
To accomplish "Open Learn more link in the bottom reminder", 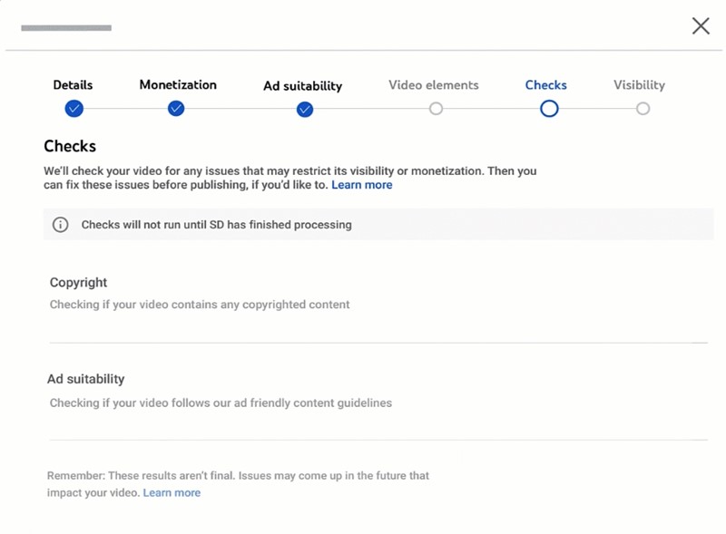I will coord(172,493).
